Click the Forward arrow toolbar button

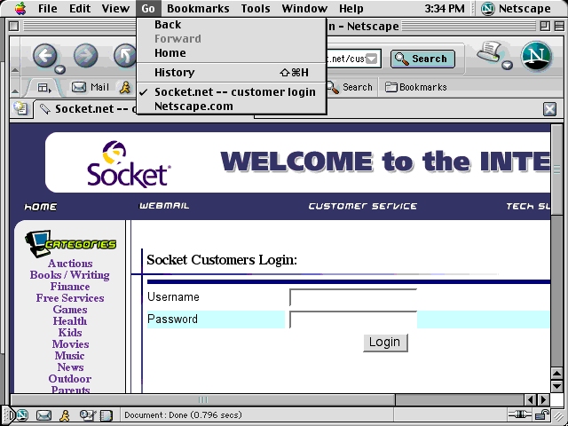tap(85, 57)
